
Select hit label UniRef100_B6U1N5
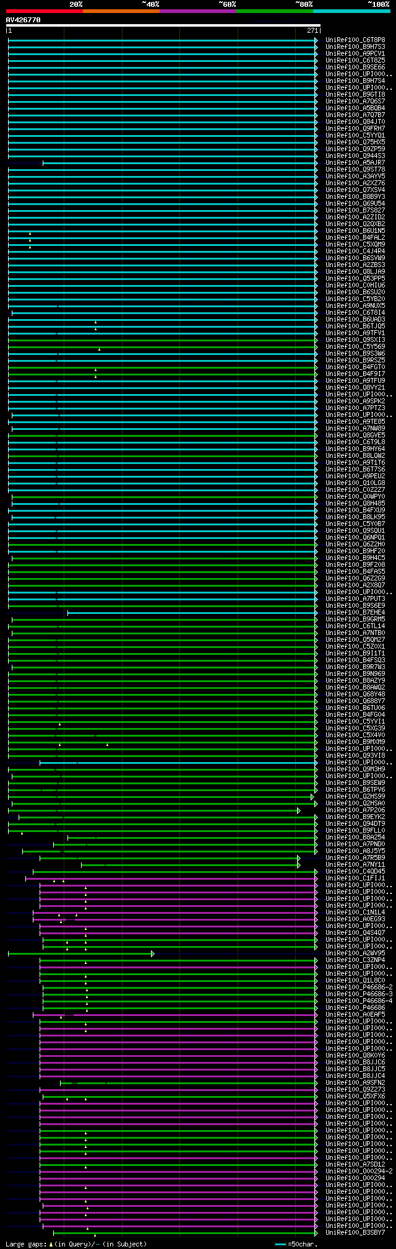tap(355, 230)
